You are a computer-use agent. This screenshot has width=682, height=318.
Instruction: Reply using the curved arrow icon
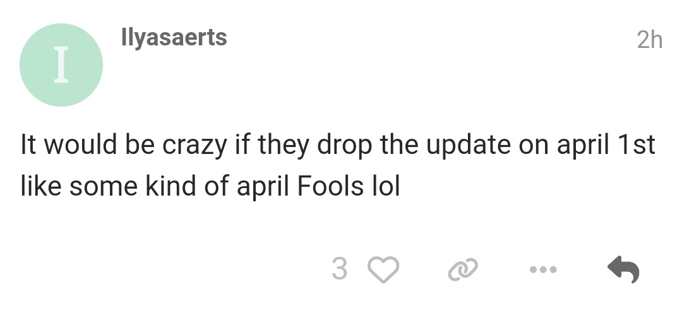point(623,270)
